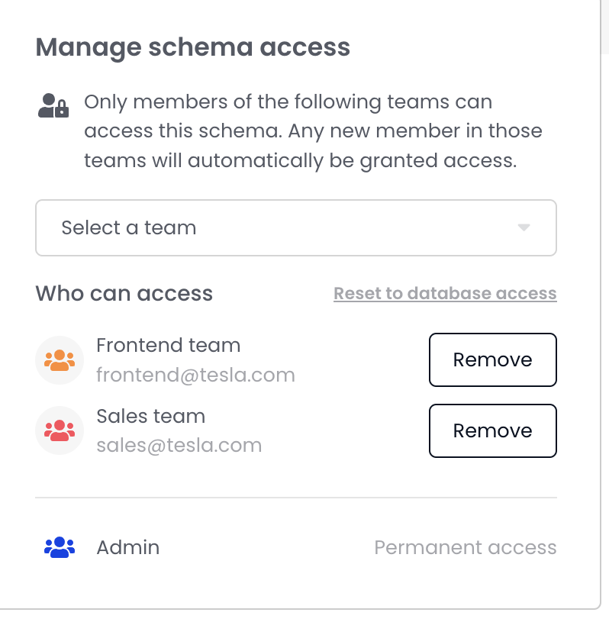Viewport: 609px width, 635px height.
Task: Click the schema access description paragraph
Action: [313, 131]
